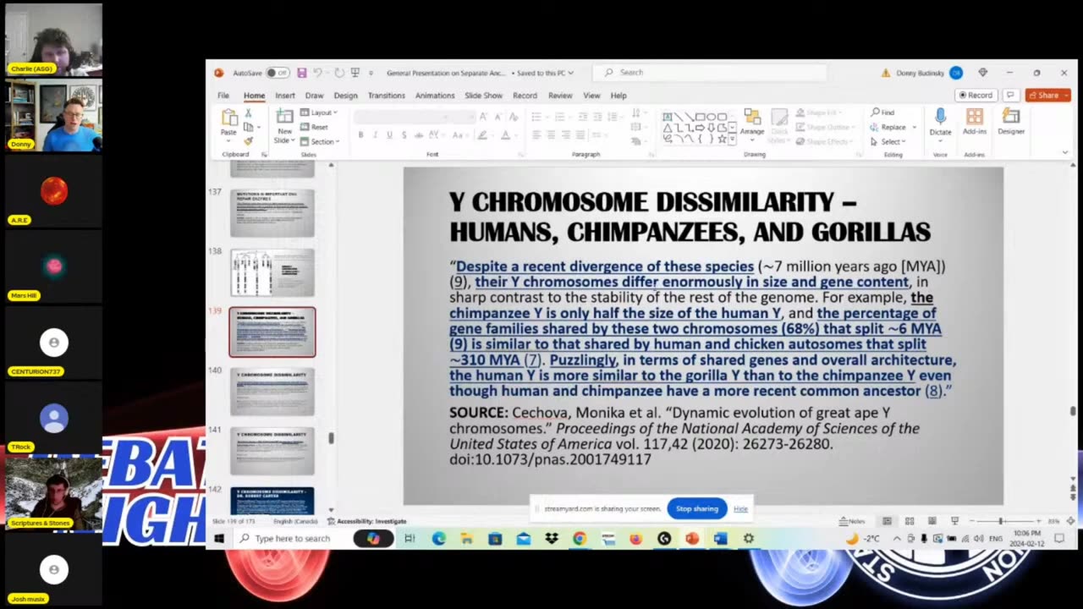Image resolution: width=1083 pixels, height=609 pixels.
Task: Open the Transitions tab
Action: pyautogui.click(x=386, y=96)
